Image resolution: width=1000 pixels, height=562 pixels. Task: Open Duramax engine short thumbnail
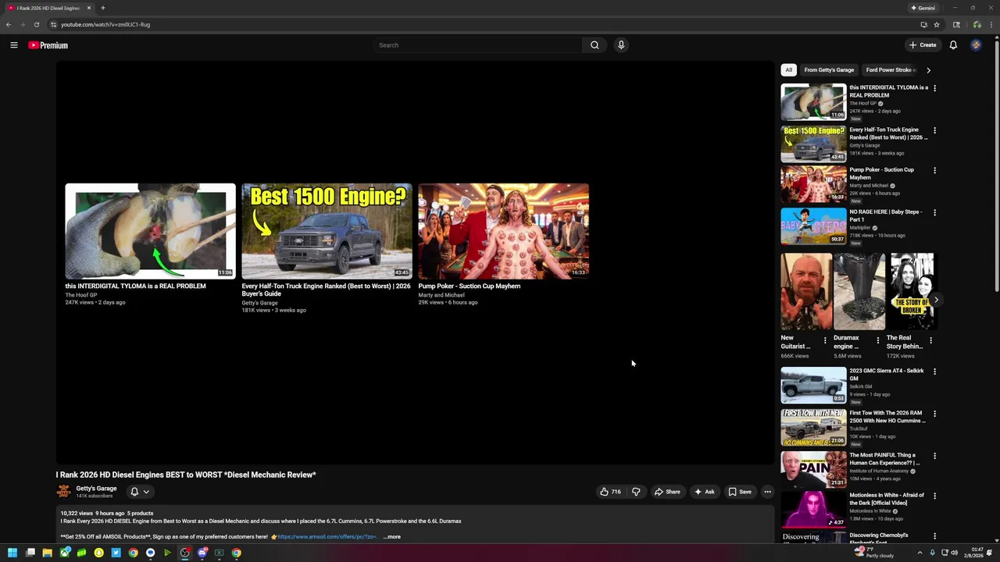point(859,291)
